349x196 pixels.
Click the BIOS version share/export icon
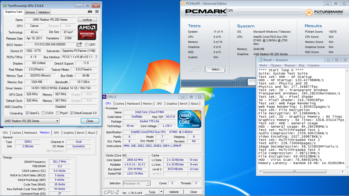click(79, 44)
